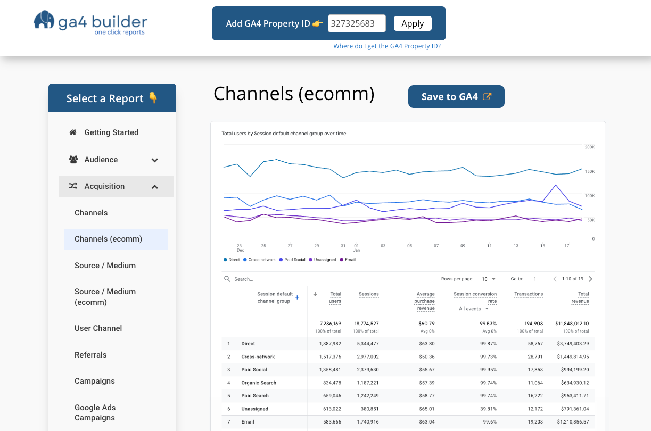Add a secondary dimension with the plus icon
The width and height of the screenshot is (651, 431).
pos(298,297)
